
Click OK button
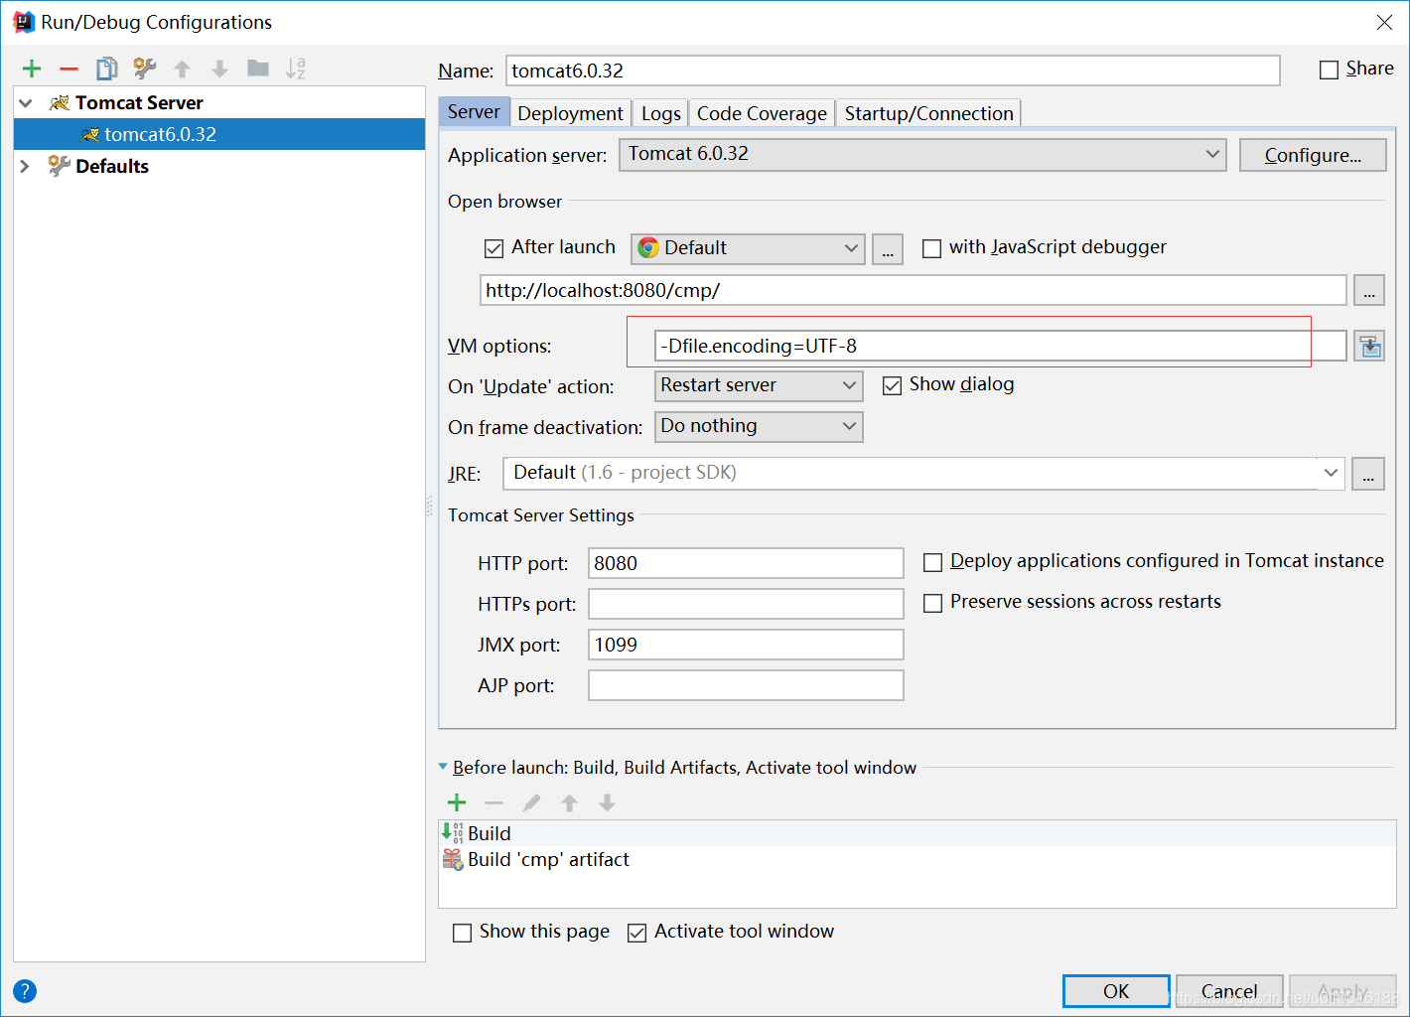coord(1116,991)
